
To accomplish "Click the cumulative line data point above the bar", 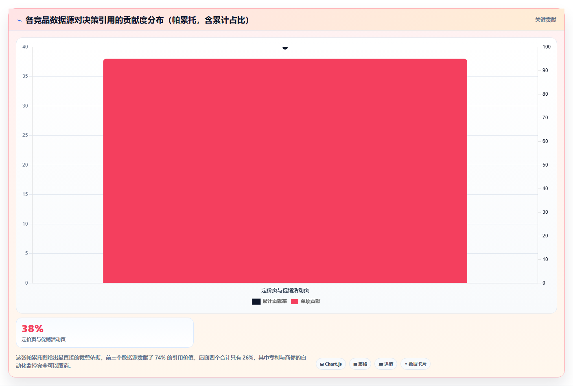I will pyautogui.click(x=285, y=47).
